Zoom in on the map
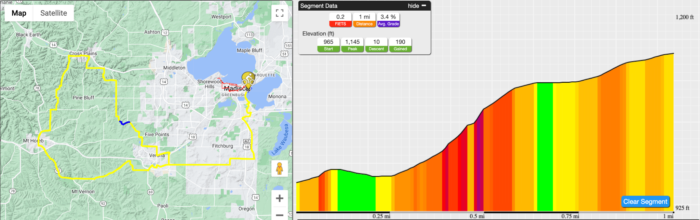 point(280,198)
